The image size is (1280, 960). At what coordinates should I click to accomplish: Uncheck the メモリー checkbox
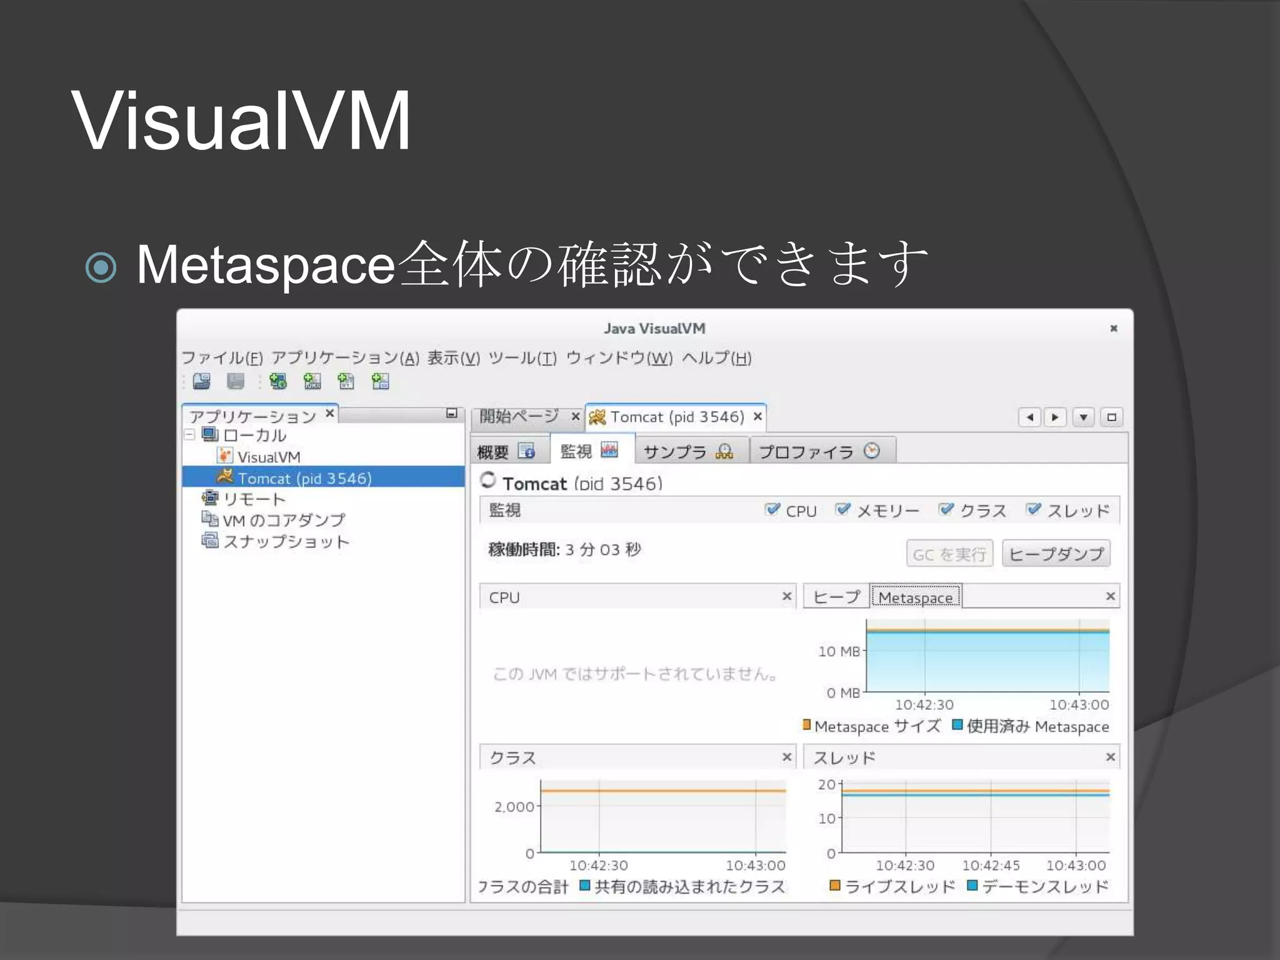tap(843, 509)
